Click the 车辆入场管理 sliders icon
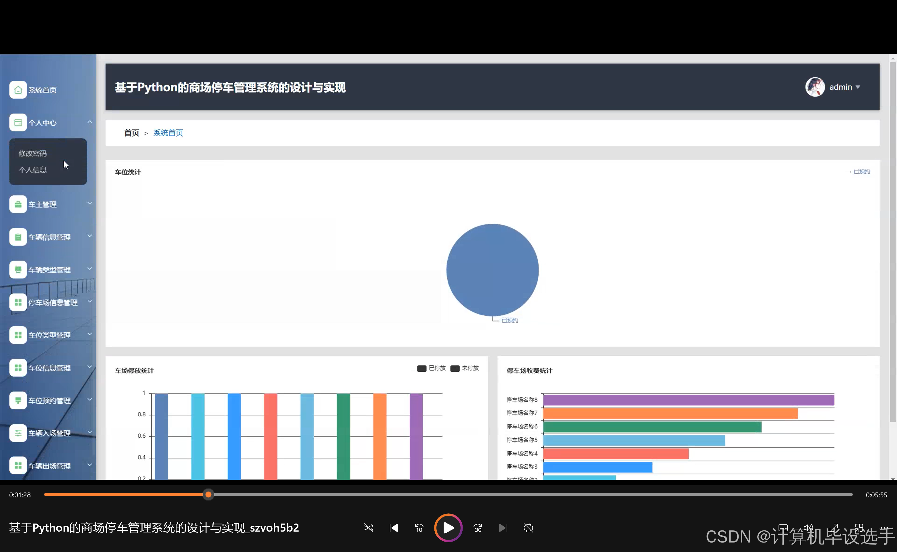 [18, 433]
